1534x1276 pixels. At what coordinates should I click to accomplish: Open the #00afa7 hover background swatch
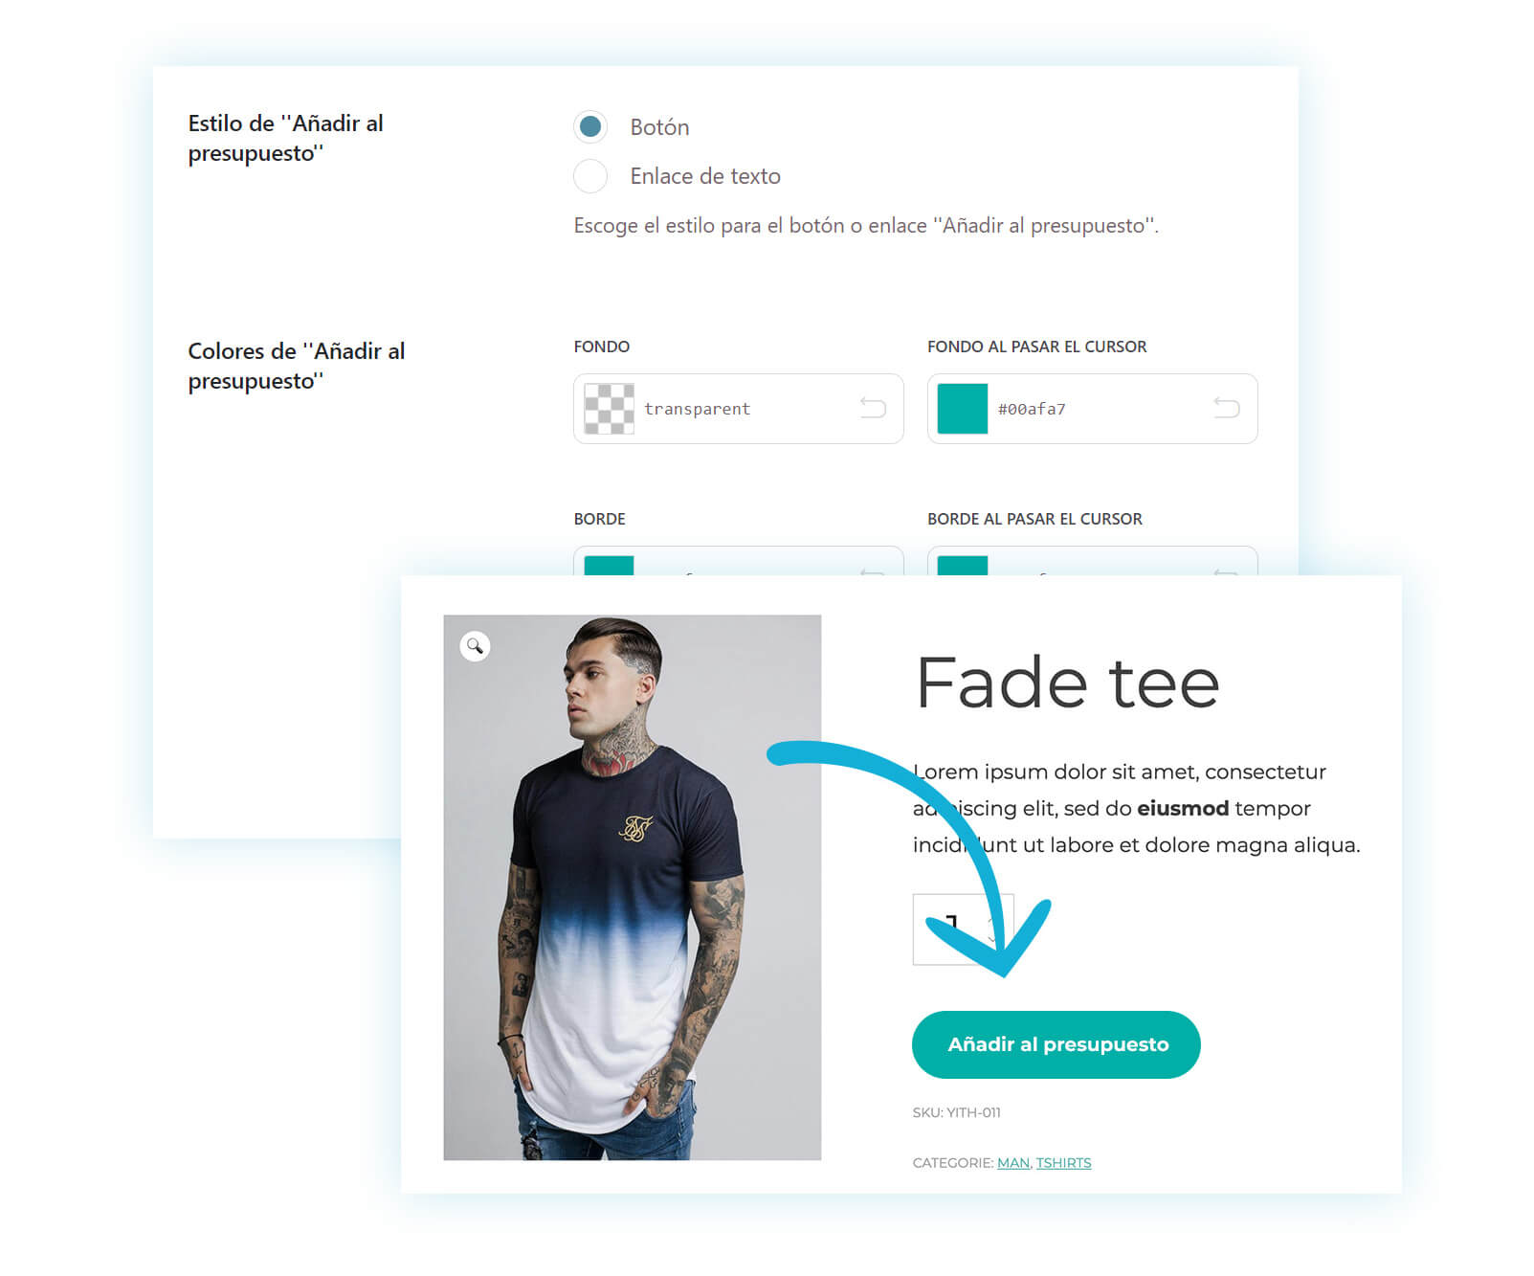pyautogui.click(x=962, y=409)
